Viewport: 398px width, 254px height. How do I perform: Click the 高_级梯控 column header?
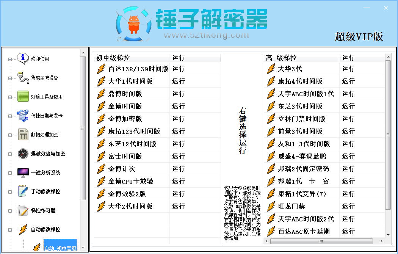(301, 58)
